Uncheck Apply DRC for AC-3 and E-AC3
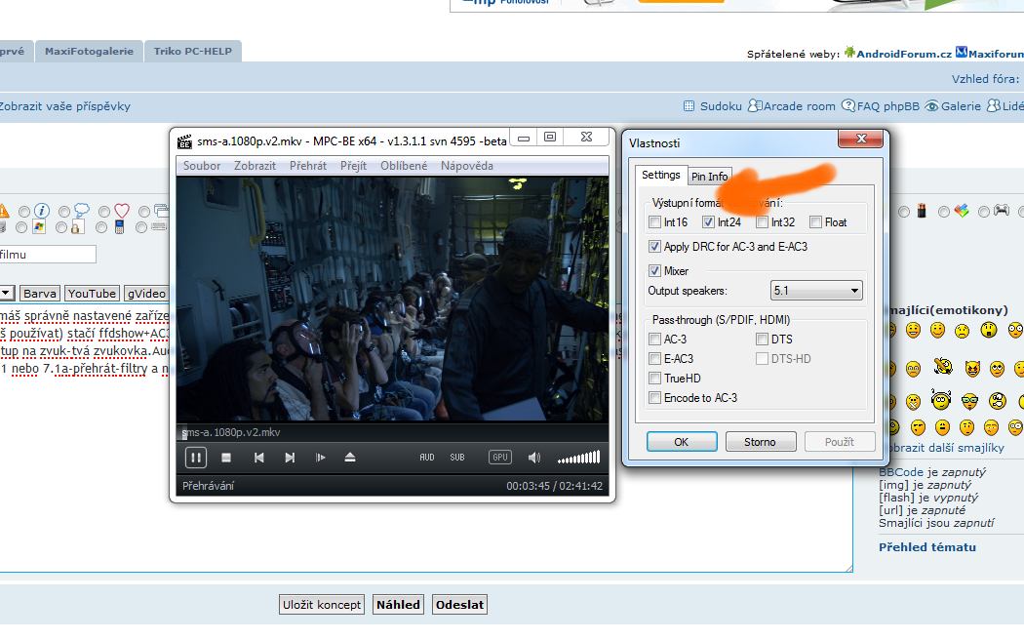Screen dimensions: 1024x640 [655, 247]
